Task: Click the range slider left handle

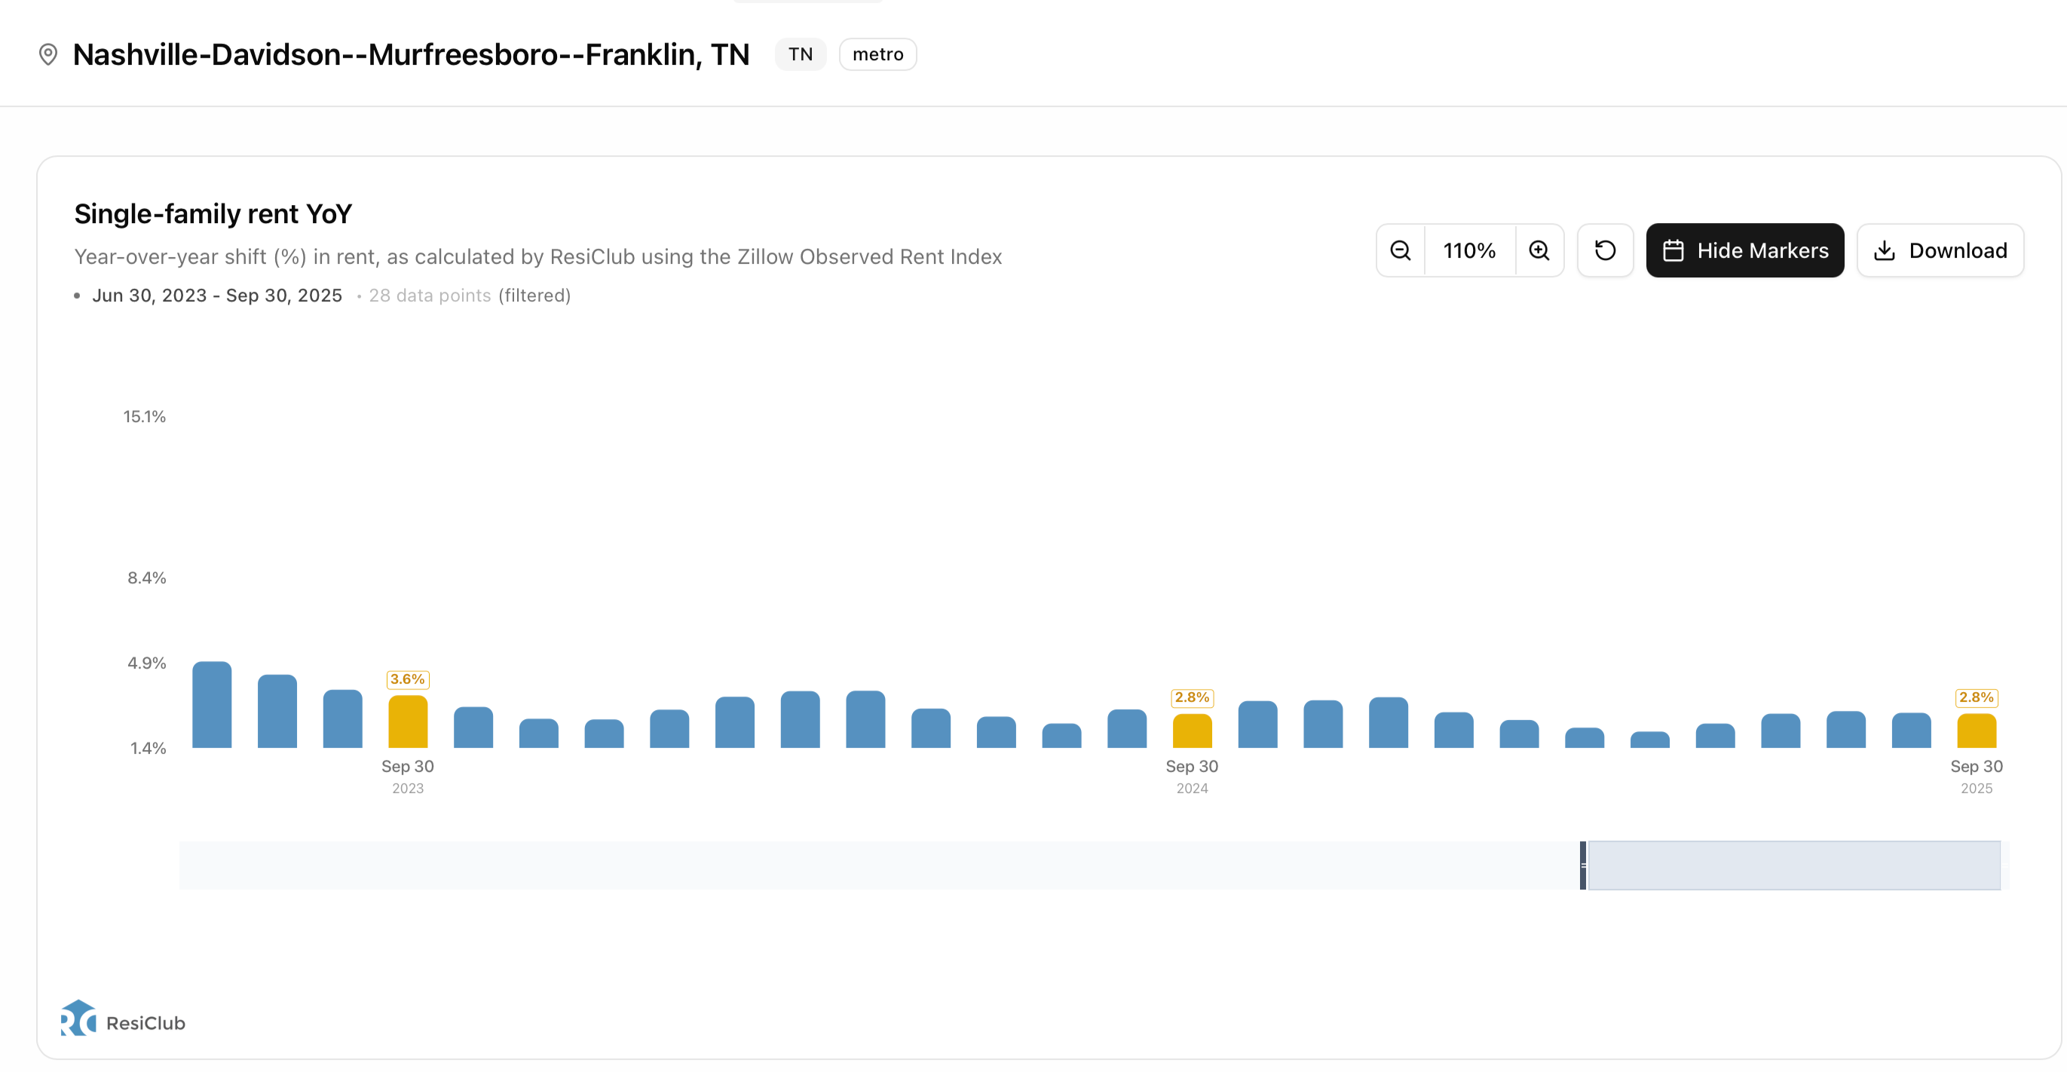Action: [x=1582, y=865]
